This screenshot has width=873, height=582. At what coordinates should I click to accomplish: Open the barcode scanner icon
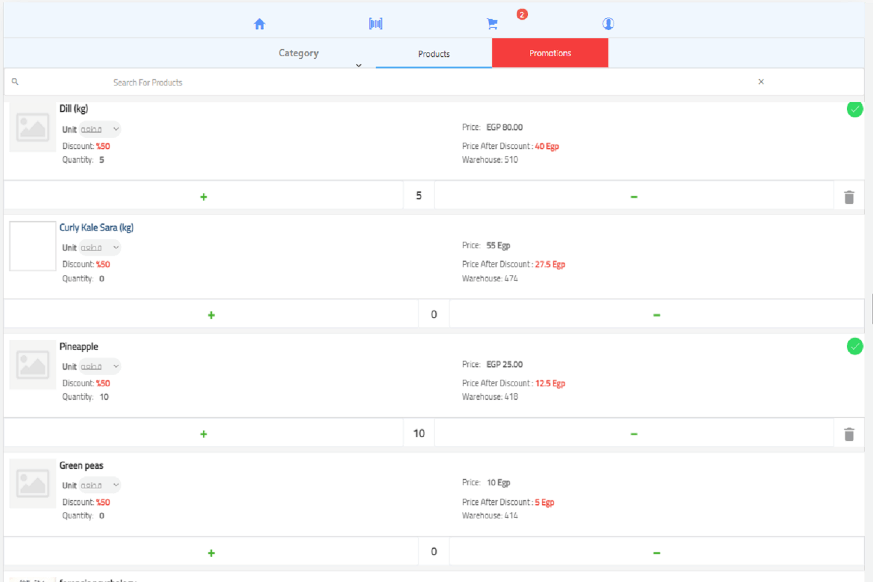coord(375,23)
